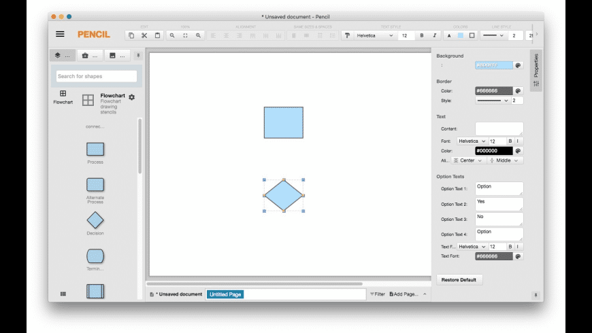Open Background color palette picker icon
592x333 pixels.
coord(518,65)
